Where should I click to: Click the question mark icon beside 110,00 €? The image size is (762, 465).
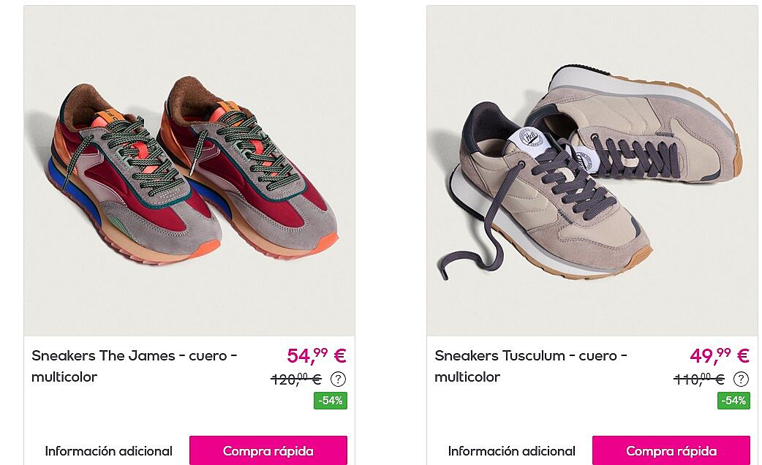741,379
